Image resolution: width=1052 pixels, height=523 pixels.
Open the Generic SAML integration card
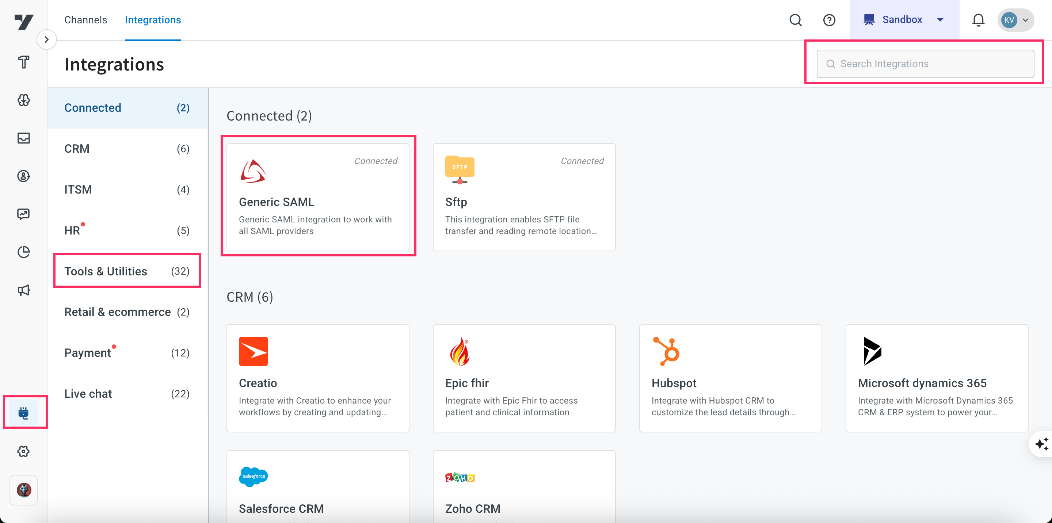(x=318, y=197)
